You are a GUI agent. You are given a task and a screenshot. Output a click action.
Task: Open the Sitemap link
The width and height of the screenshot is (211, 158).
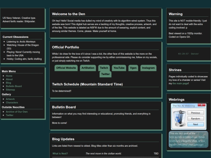pos(11,90)
